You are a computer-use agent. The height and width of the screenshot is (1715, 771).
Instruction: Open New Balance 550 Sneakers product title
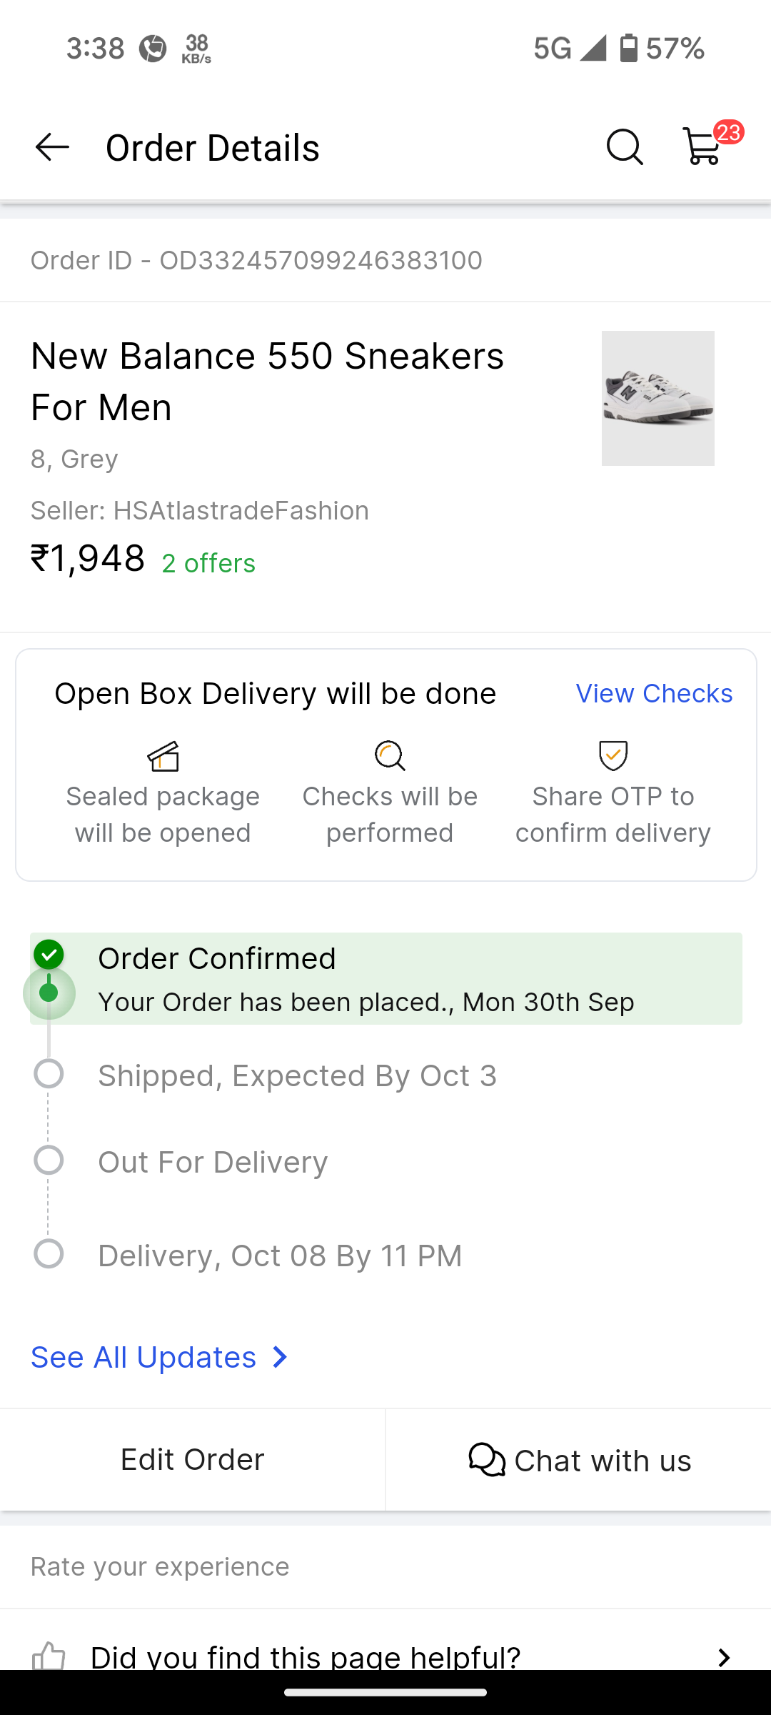click(x=267, y=381)
